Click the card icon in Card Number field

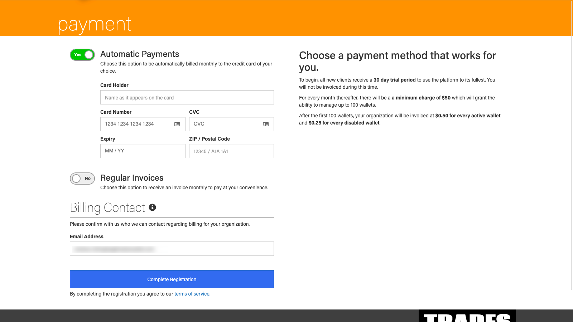177,124
